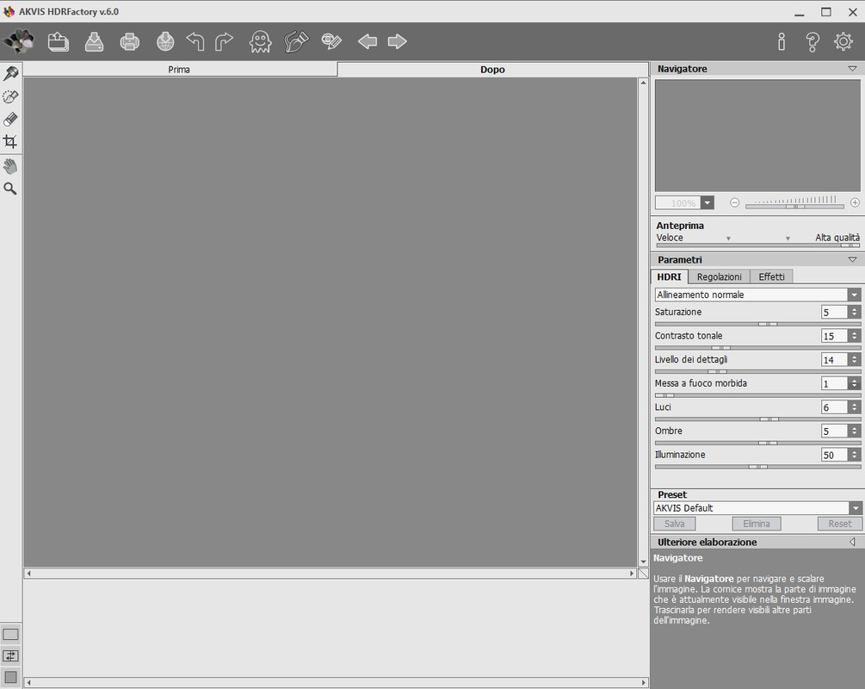Click the Elimina preset button
Screen dimensions: 865x689
(757, 524)
